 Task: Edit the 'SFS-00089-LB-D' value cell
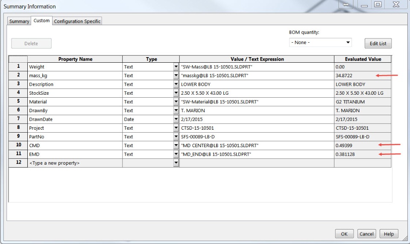[257, 137]
